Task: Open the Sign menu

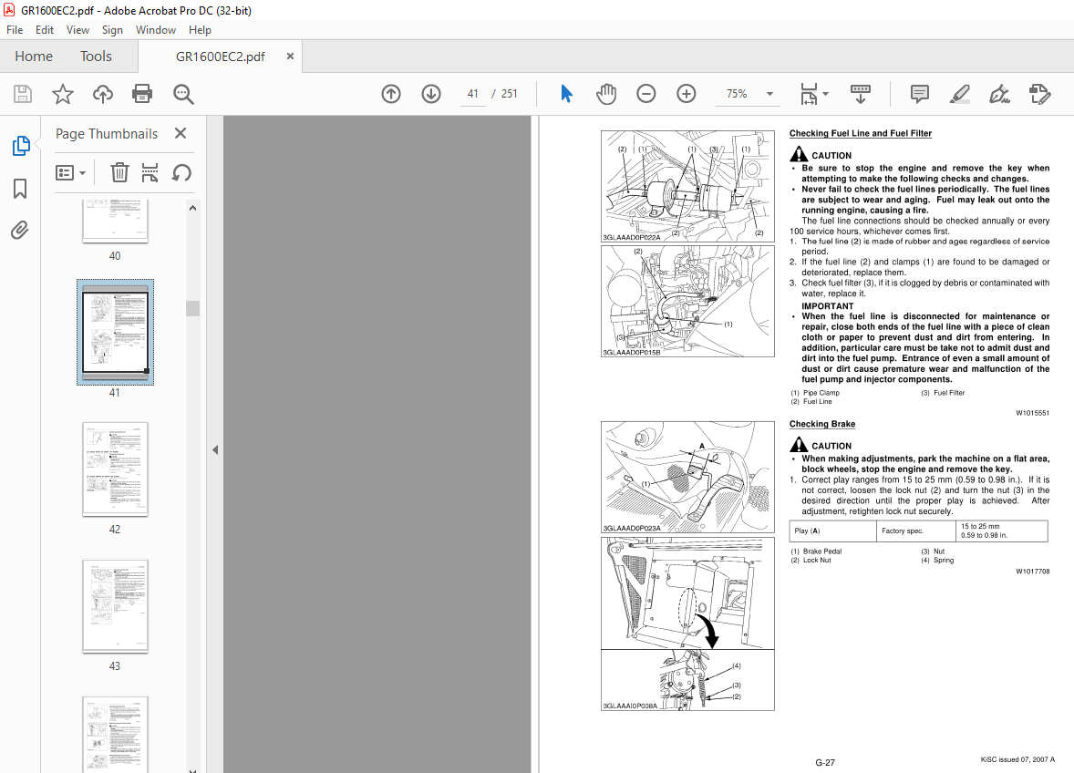Action: [x=112, y=30]
